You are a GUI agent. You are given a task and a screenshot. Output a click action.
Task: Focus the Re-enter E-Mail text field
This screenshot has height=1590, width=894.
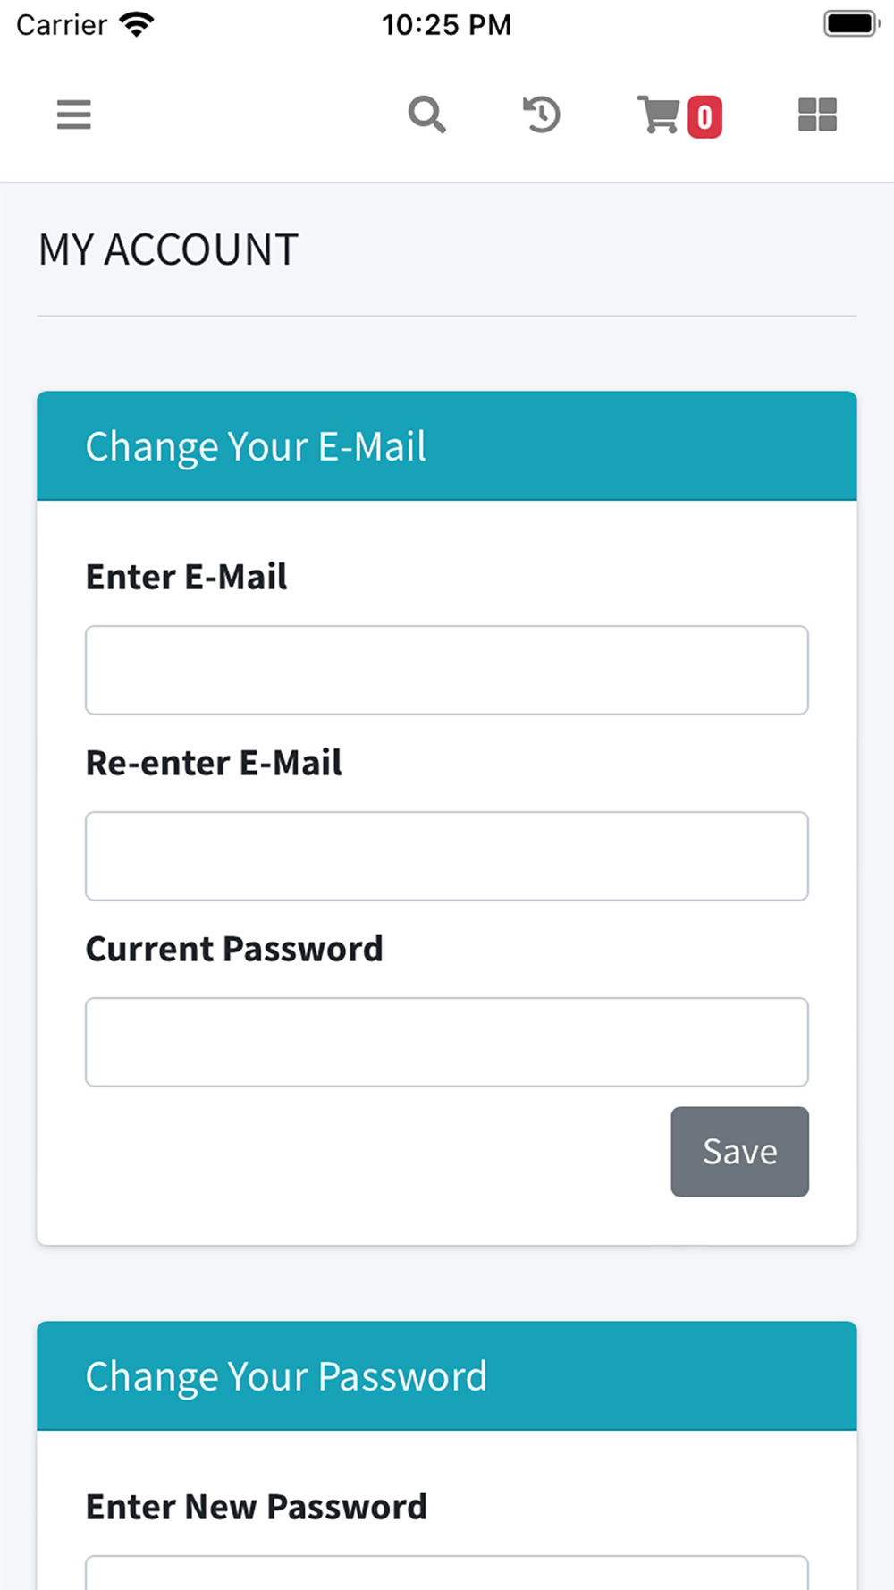tap(447, 856)
